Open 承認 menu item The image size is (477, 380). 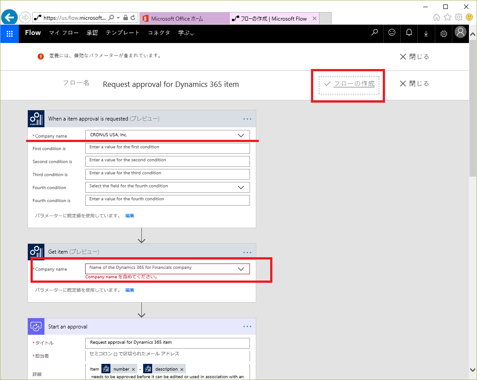tap(92, 33)
